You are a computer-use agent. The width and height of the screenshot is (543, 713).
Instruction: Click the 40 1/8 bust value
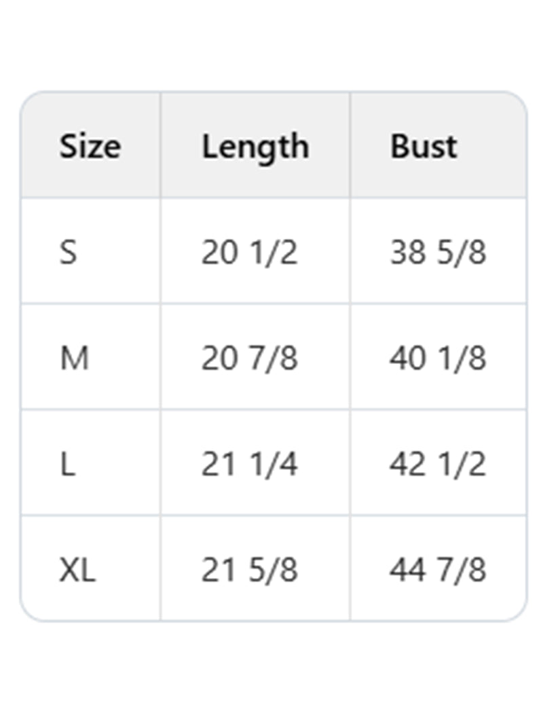(438, 358)
